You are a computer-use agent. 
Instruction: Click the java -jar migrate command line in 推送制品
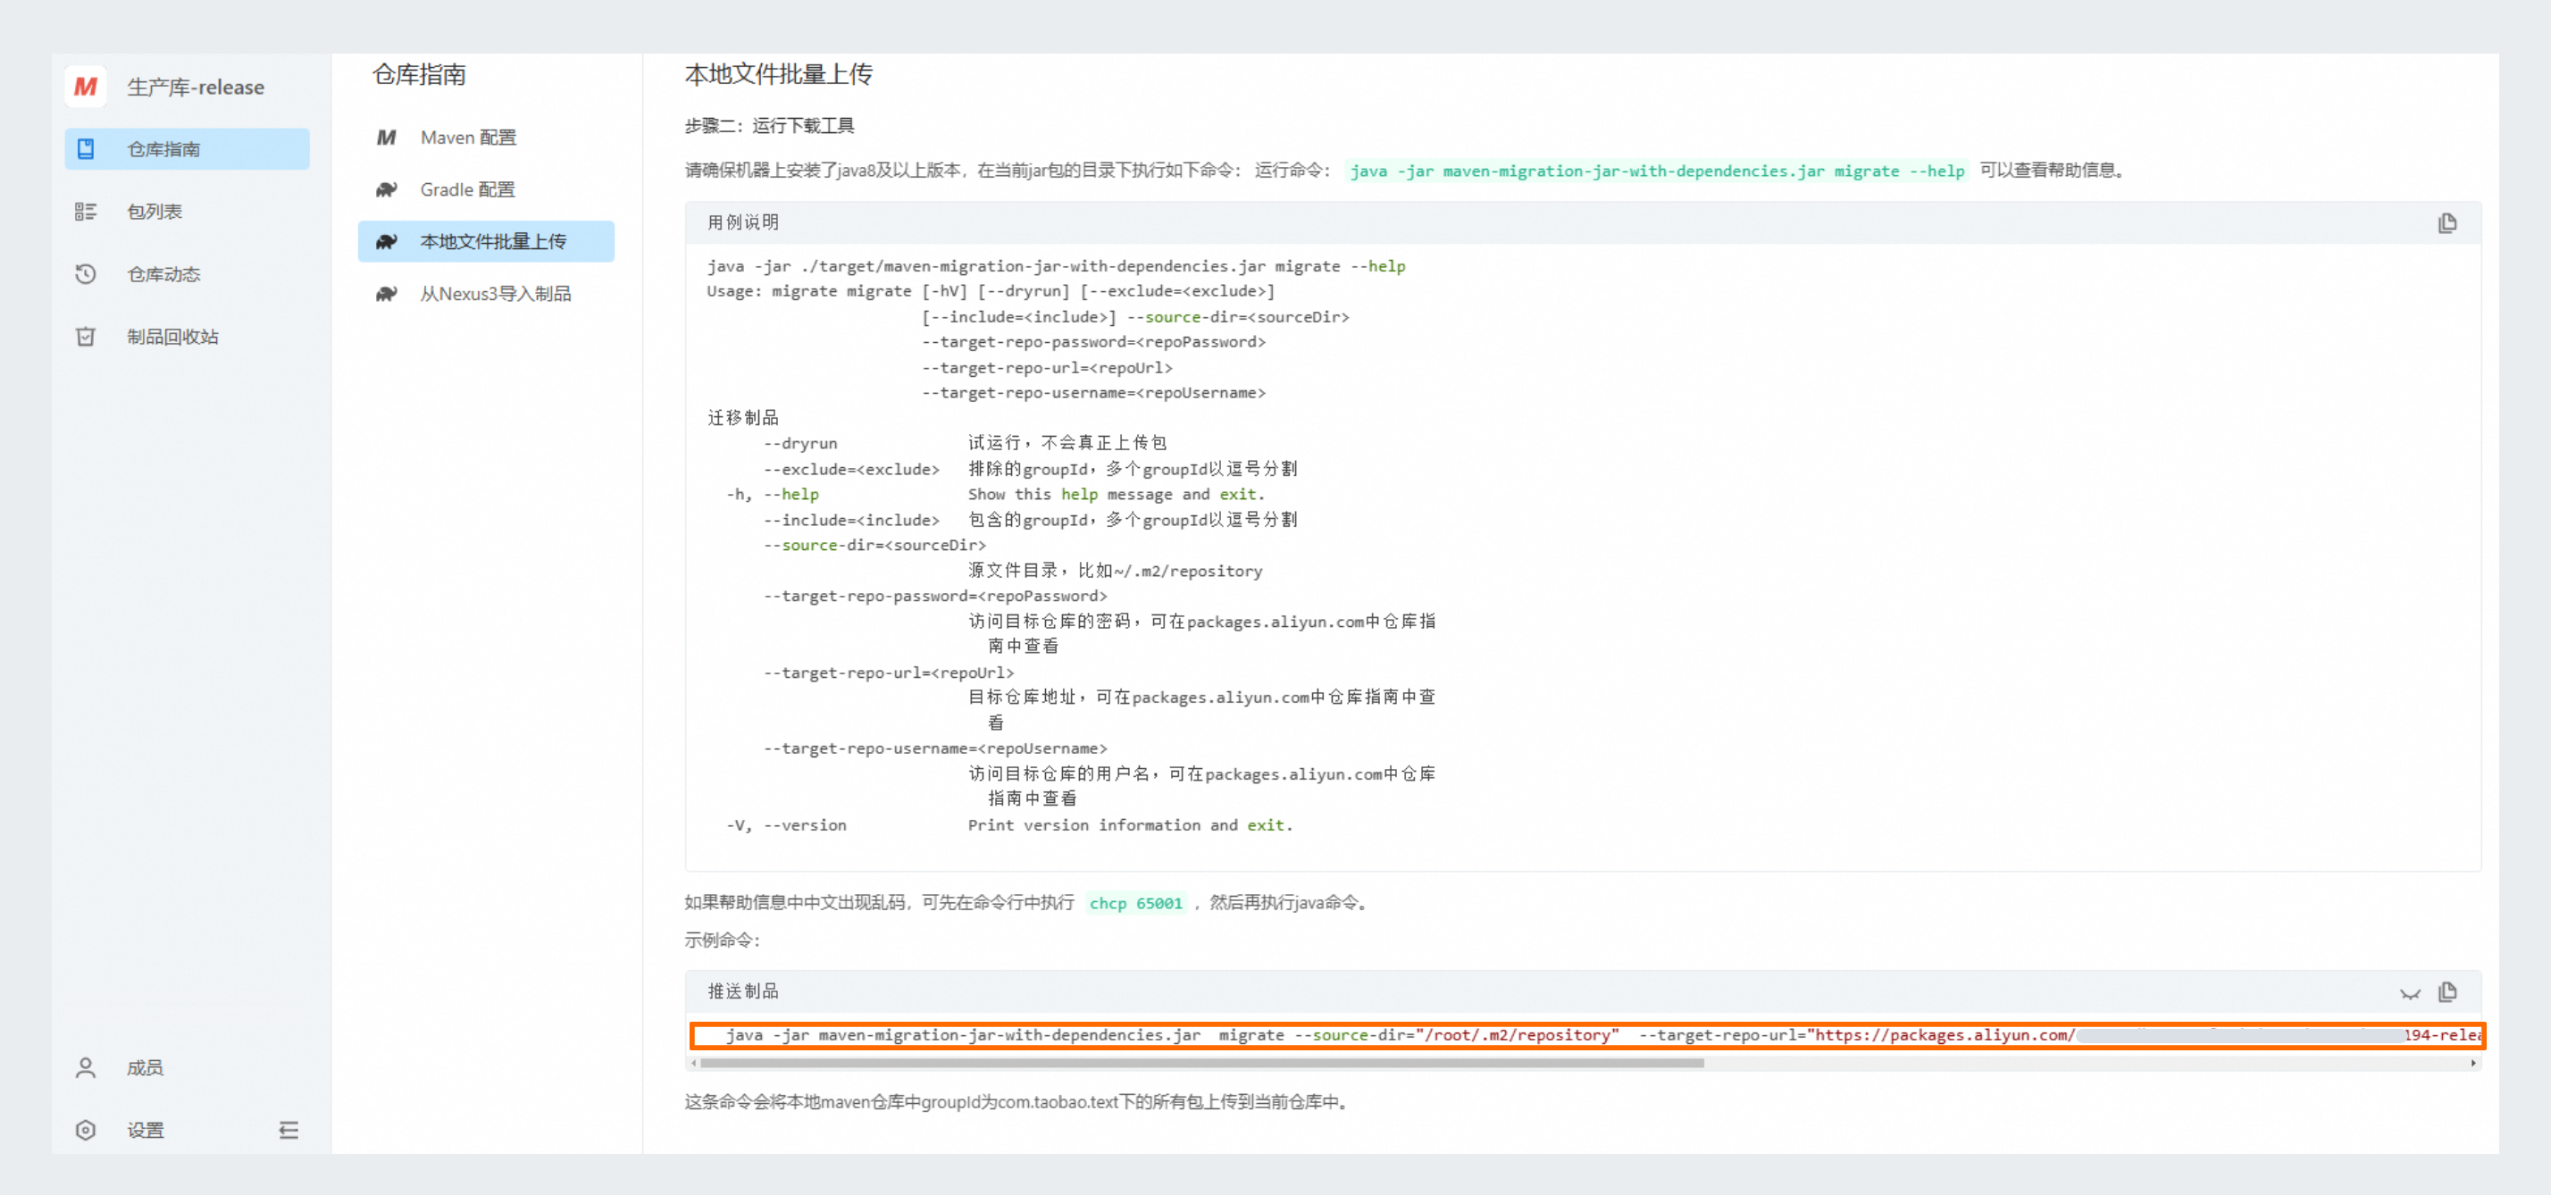[1587, 1036]
